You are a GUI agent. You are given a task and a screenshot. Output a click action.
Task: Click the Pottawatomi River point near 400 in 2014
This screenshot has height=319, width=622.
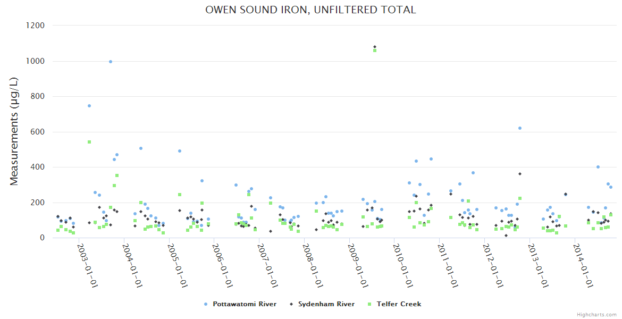pos(598,167)
